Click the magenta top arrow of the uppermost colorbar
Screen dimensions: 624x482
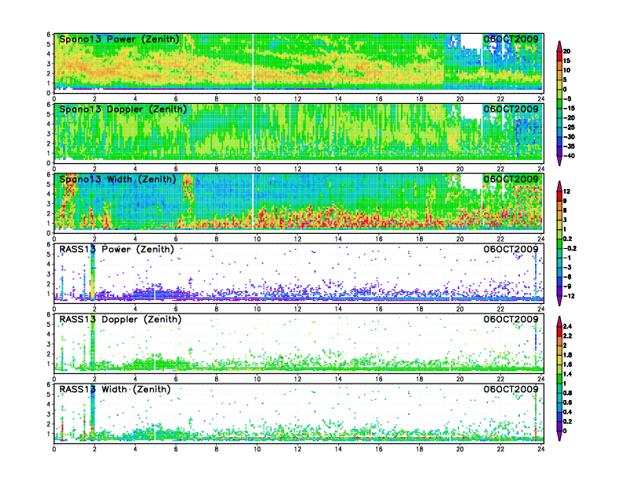559,45
